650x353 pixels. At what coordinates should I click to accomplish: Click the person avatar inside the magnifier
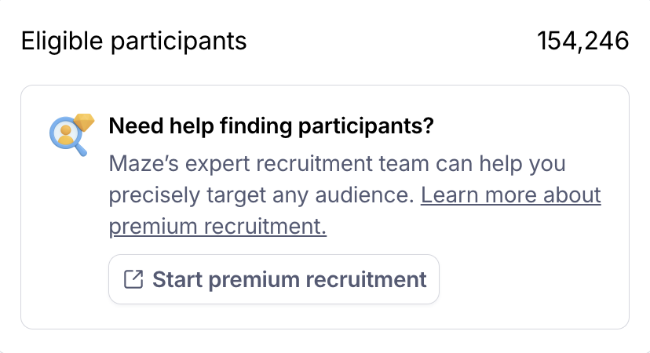[64, 133]
